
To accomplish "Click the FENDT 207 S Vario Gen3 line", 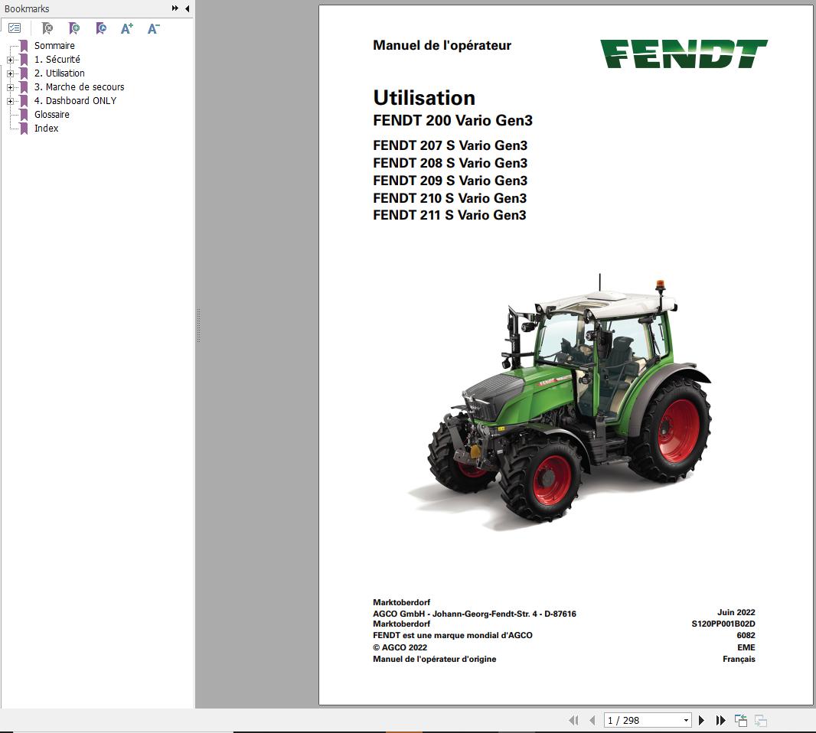I will click(x=449, y=145).
